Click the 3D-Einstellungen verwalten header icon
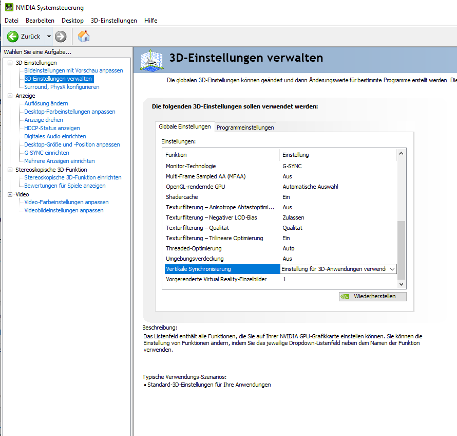 click(x=151, y=60)
